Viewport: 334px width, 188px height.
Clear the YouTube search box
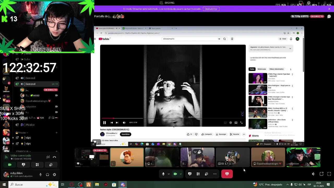pyautogui.click(x=219, y=39)
